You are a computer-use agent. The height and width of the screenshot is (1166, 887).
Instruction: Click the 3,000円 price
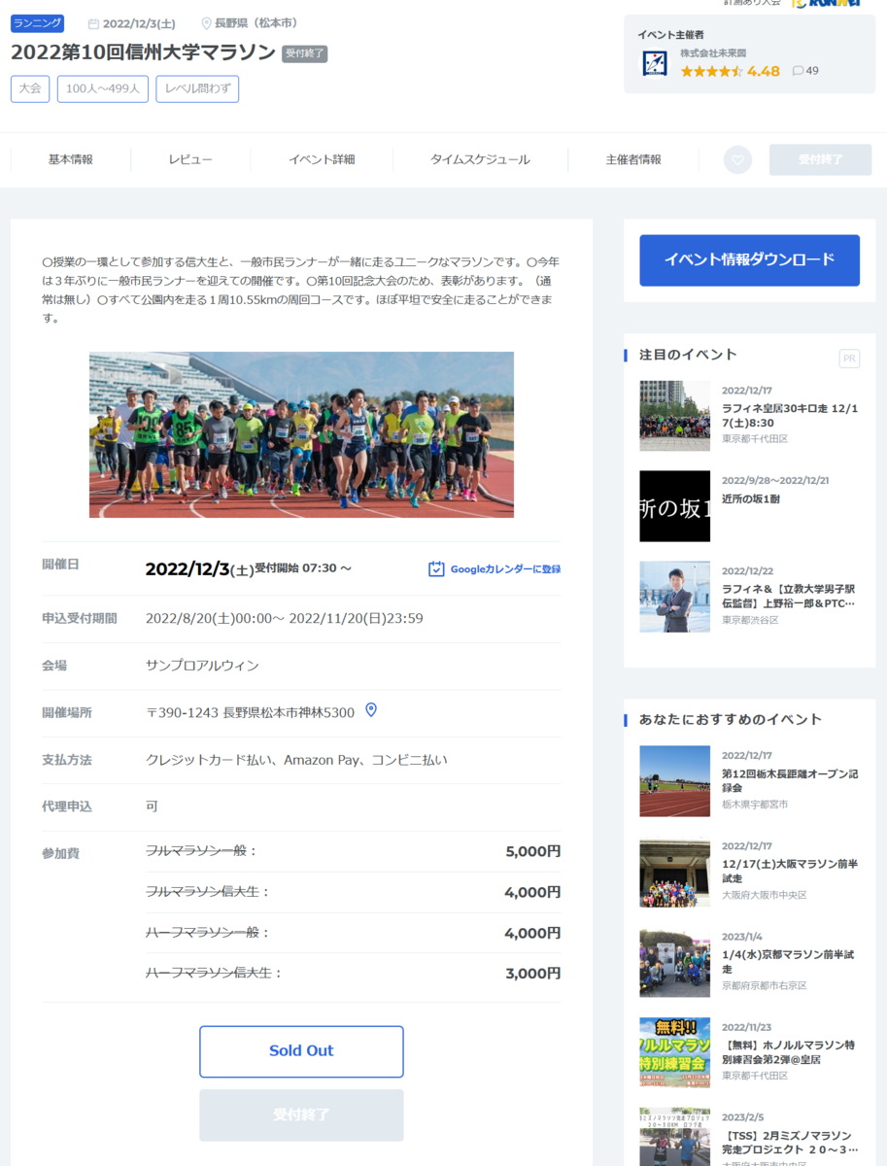(532, 974)
